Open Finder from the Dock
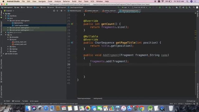This screenshot has height=112, width=199. (x=28, y=108)
